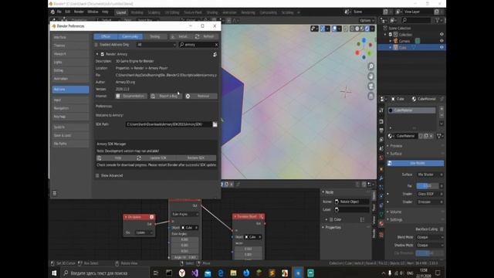This screenshot has width=494, height=278.
Task: Collapse the Render: Armory add-on entry
Action: point(97,54)
